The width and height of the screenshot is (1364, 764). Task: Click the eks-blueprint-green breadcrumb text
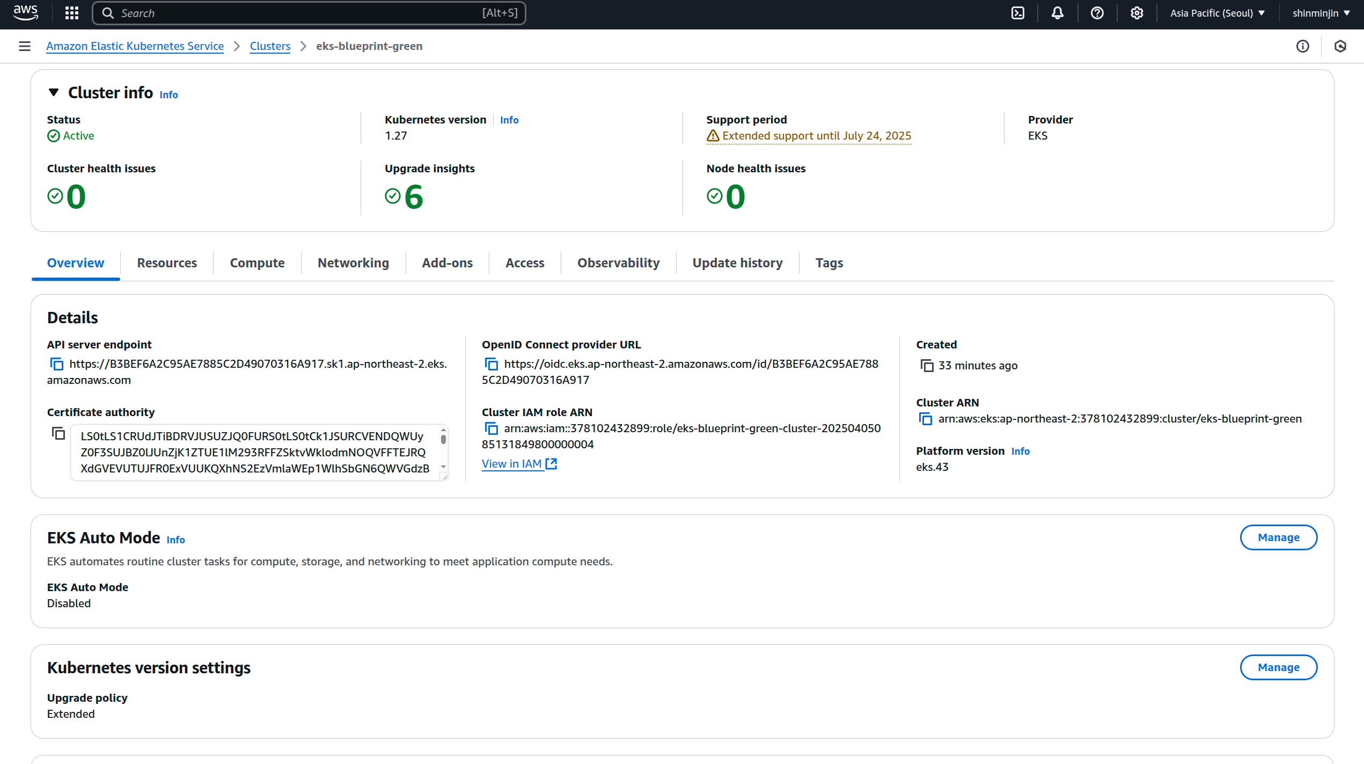[x=369, y=46]
